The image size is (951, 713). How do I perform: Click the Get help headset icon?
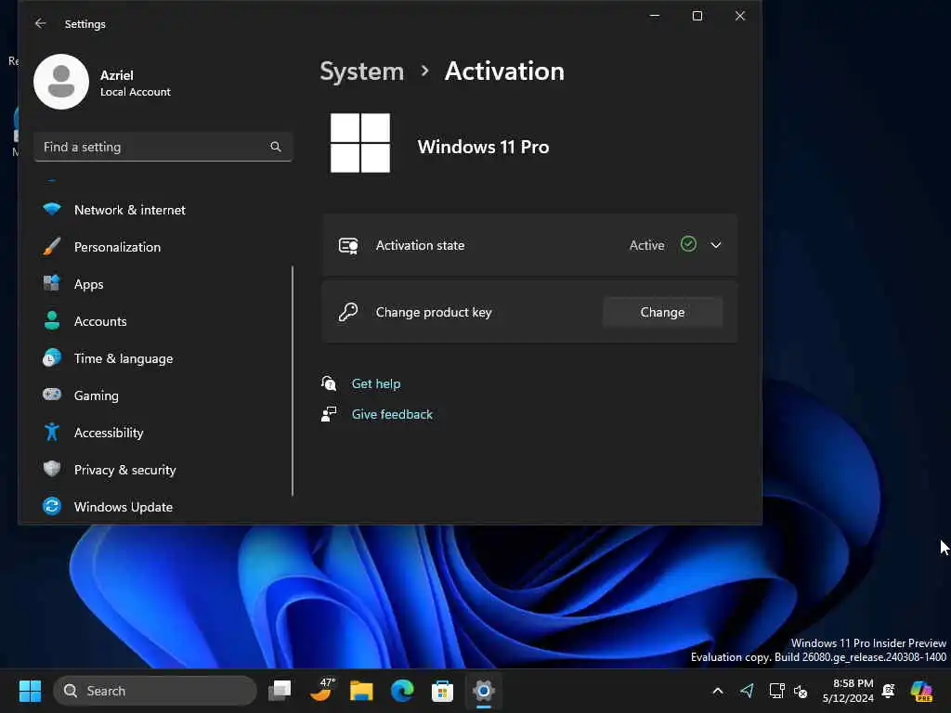click(x=329, y=383)
